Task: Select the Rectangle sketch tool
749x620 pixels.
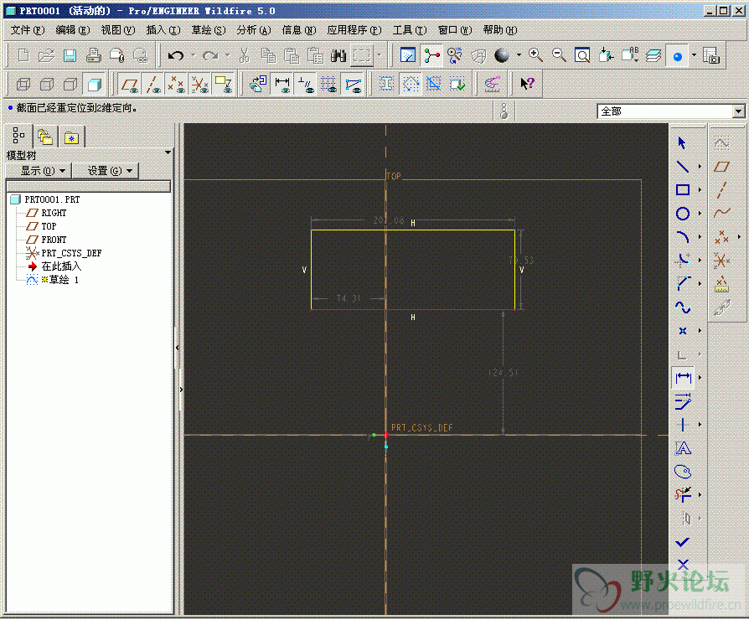Action: coord(683,189)
